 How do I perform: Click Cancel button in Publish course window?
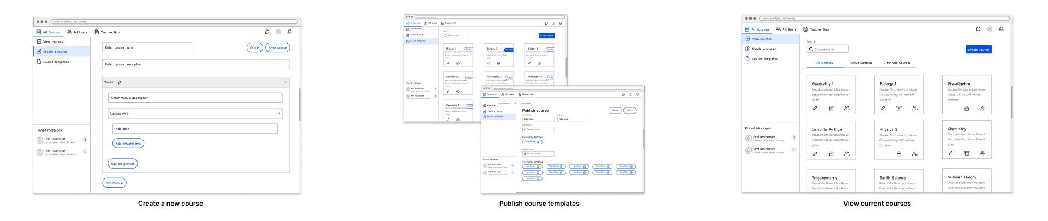pyautogui.click(x=615, y=110)
